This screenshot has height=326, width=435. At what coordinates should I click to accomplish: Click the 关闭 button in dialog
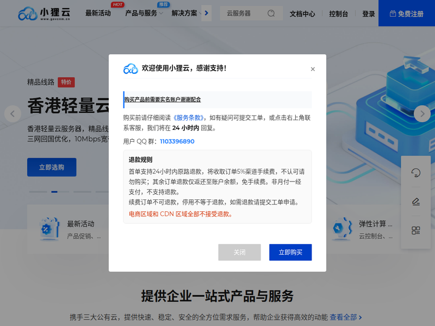click(x=239, y=252)
